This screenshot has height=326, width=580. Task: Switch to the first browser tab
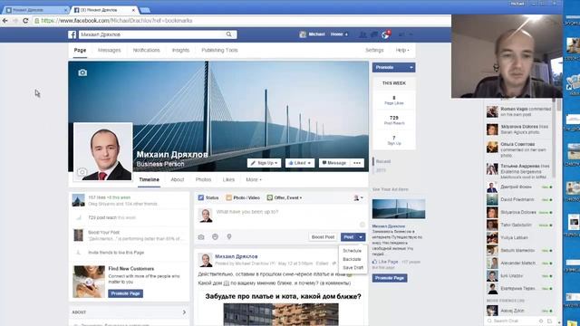coord(35,10)
